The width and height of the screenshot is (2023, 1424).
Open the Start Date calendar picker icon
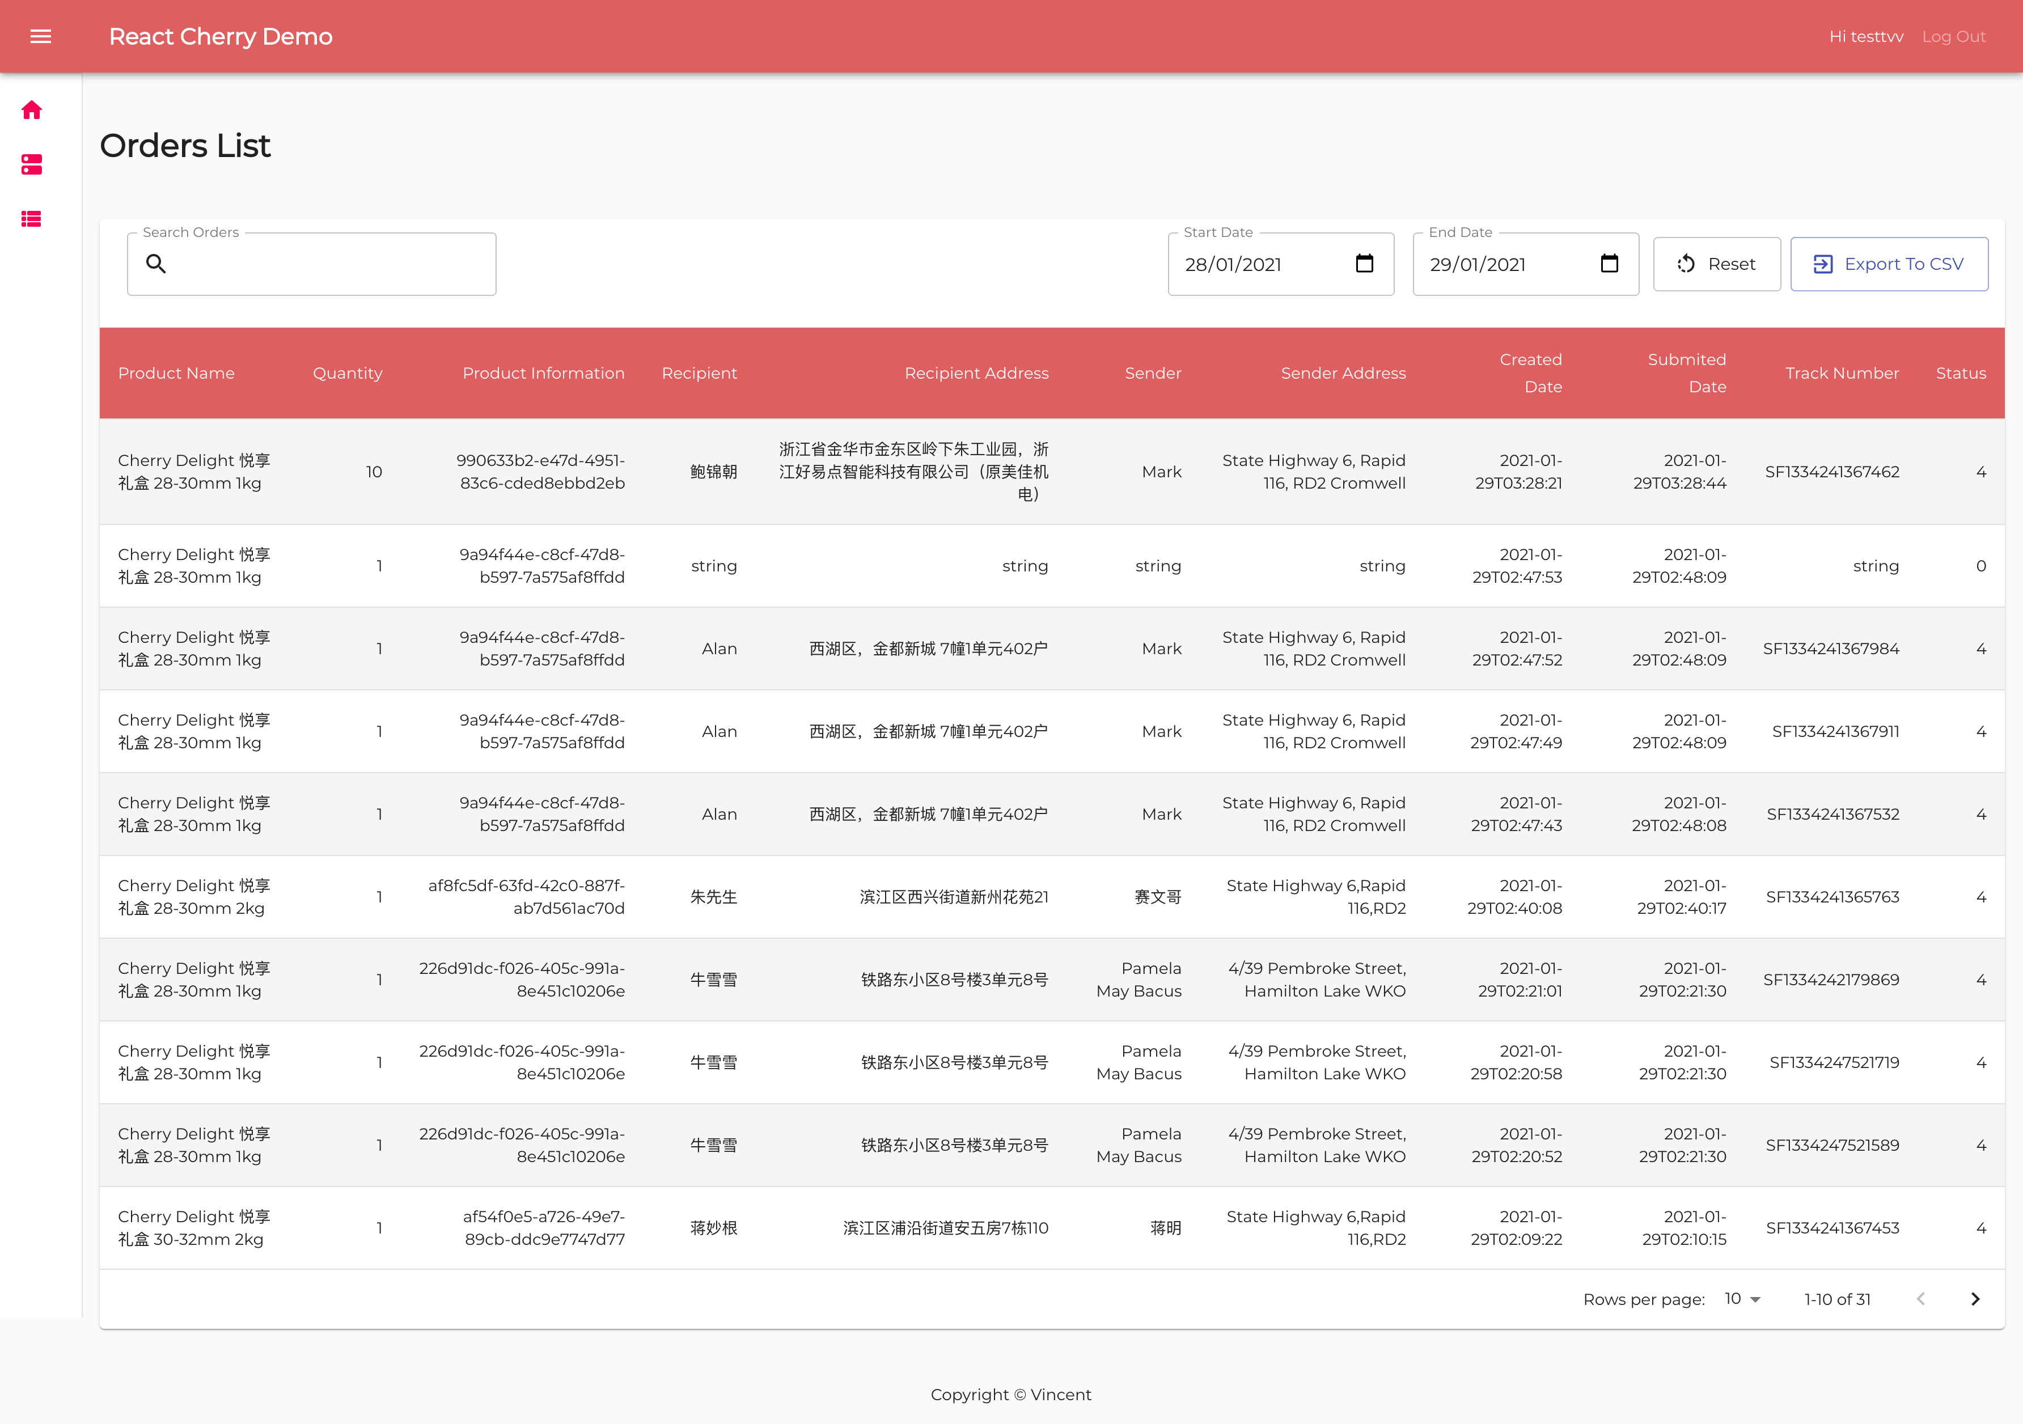pos(1364,264)
